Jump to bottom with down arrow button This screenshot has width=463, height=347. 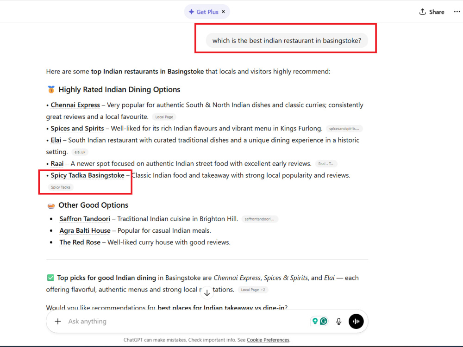point(207,292)
